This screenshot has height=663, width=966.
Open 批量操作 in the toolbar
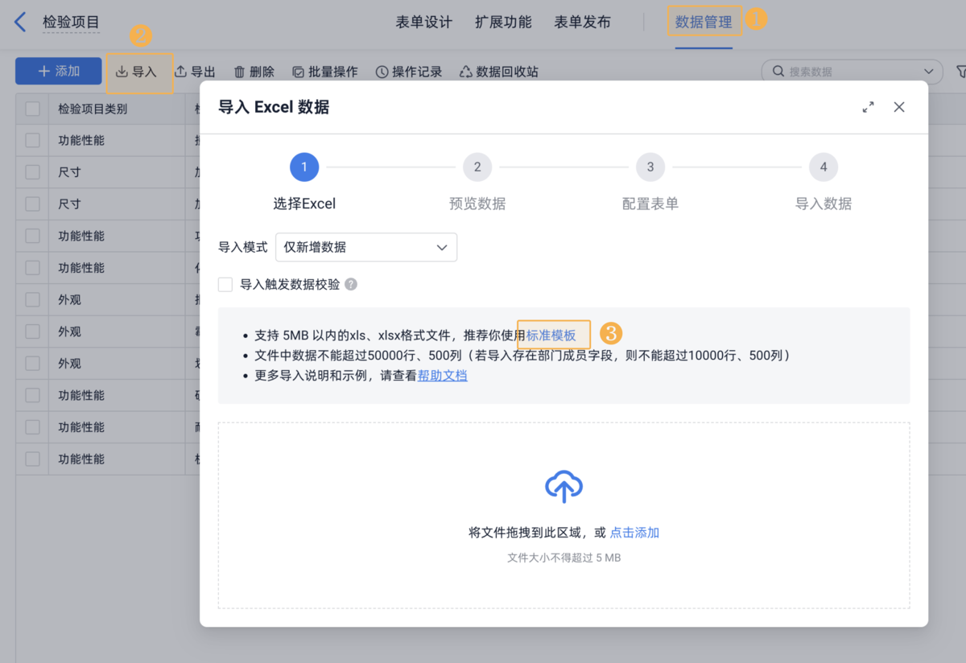[324, 72]
